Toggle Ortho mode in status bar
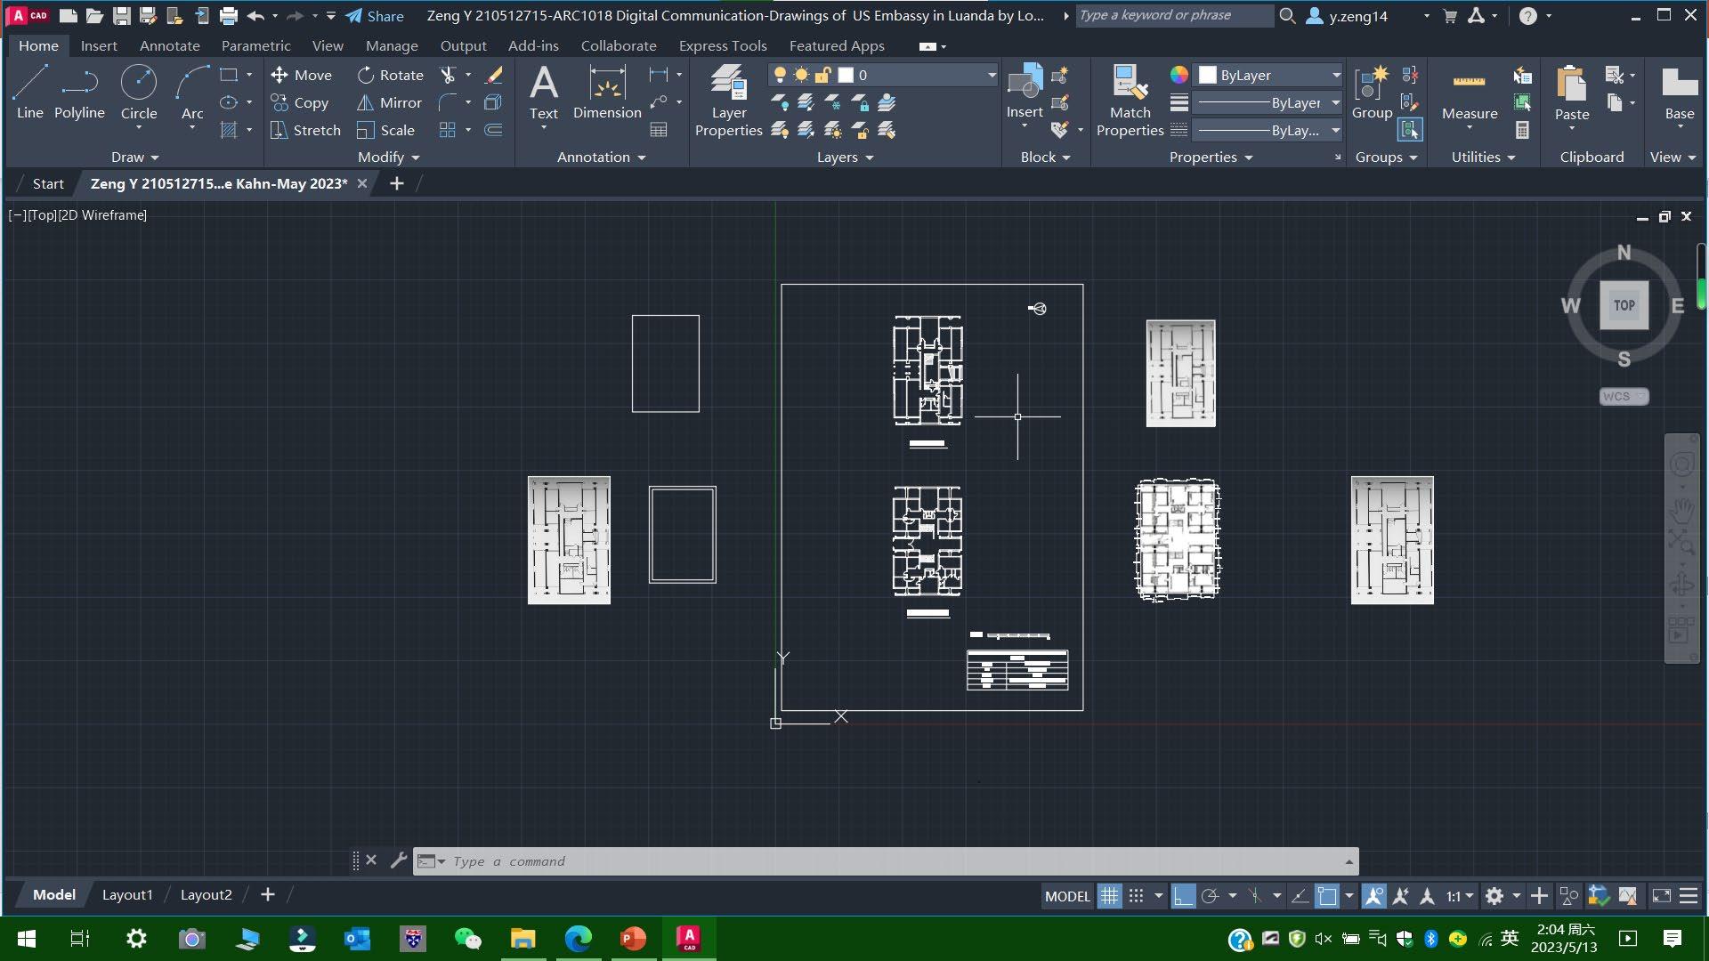Image resolution: width=1709 pixels, height=961 pixels. pos(1183,896)
